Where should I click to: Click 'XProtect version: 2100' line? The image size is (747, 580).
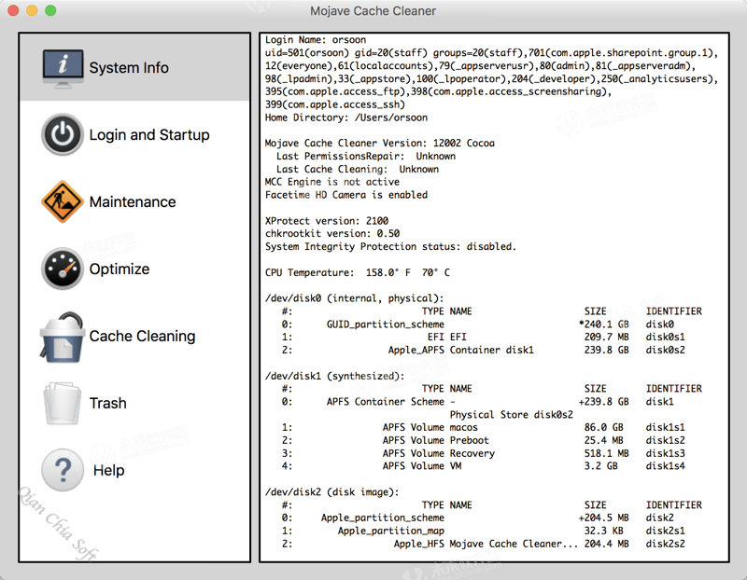327,221
